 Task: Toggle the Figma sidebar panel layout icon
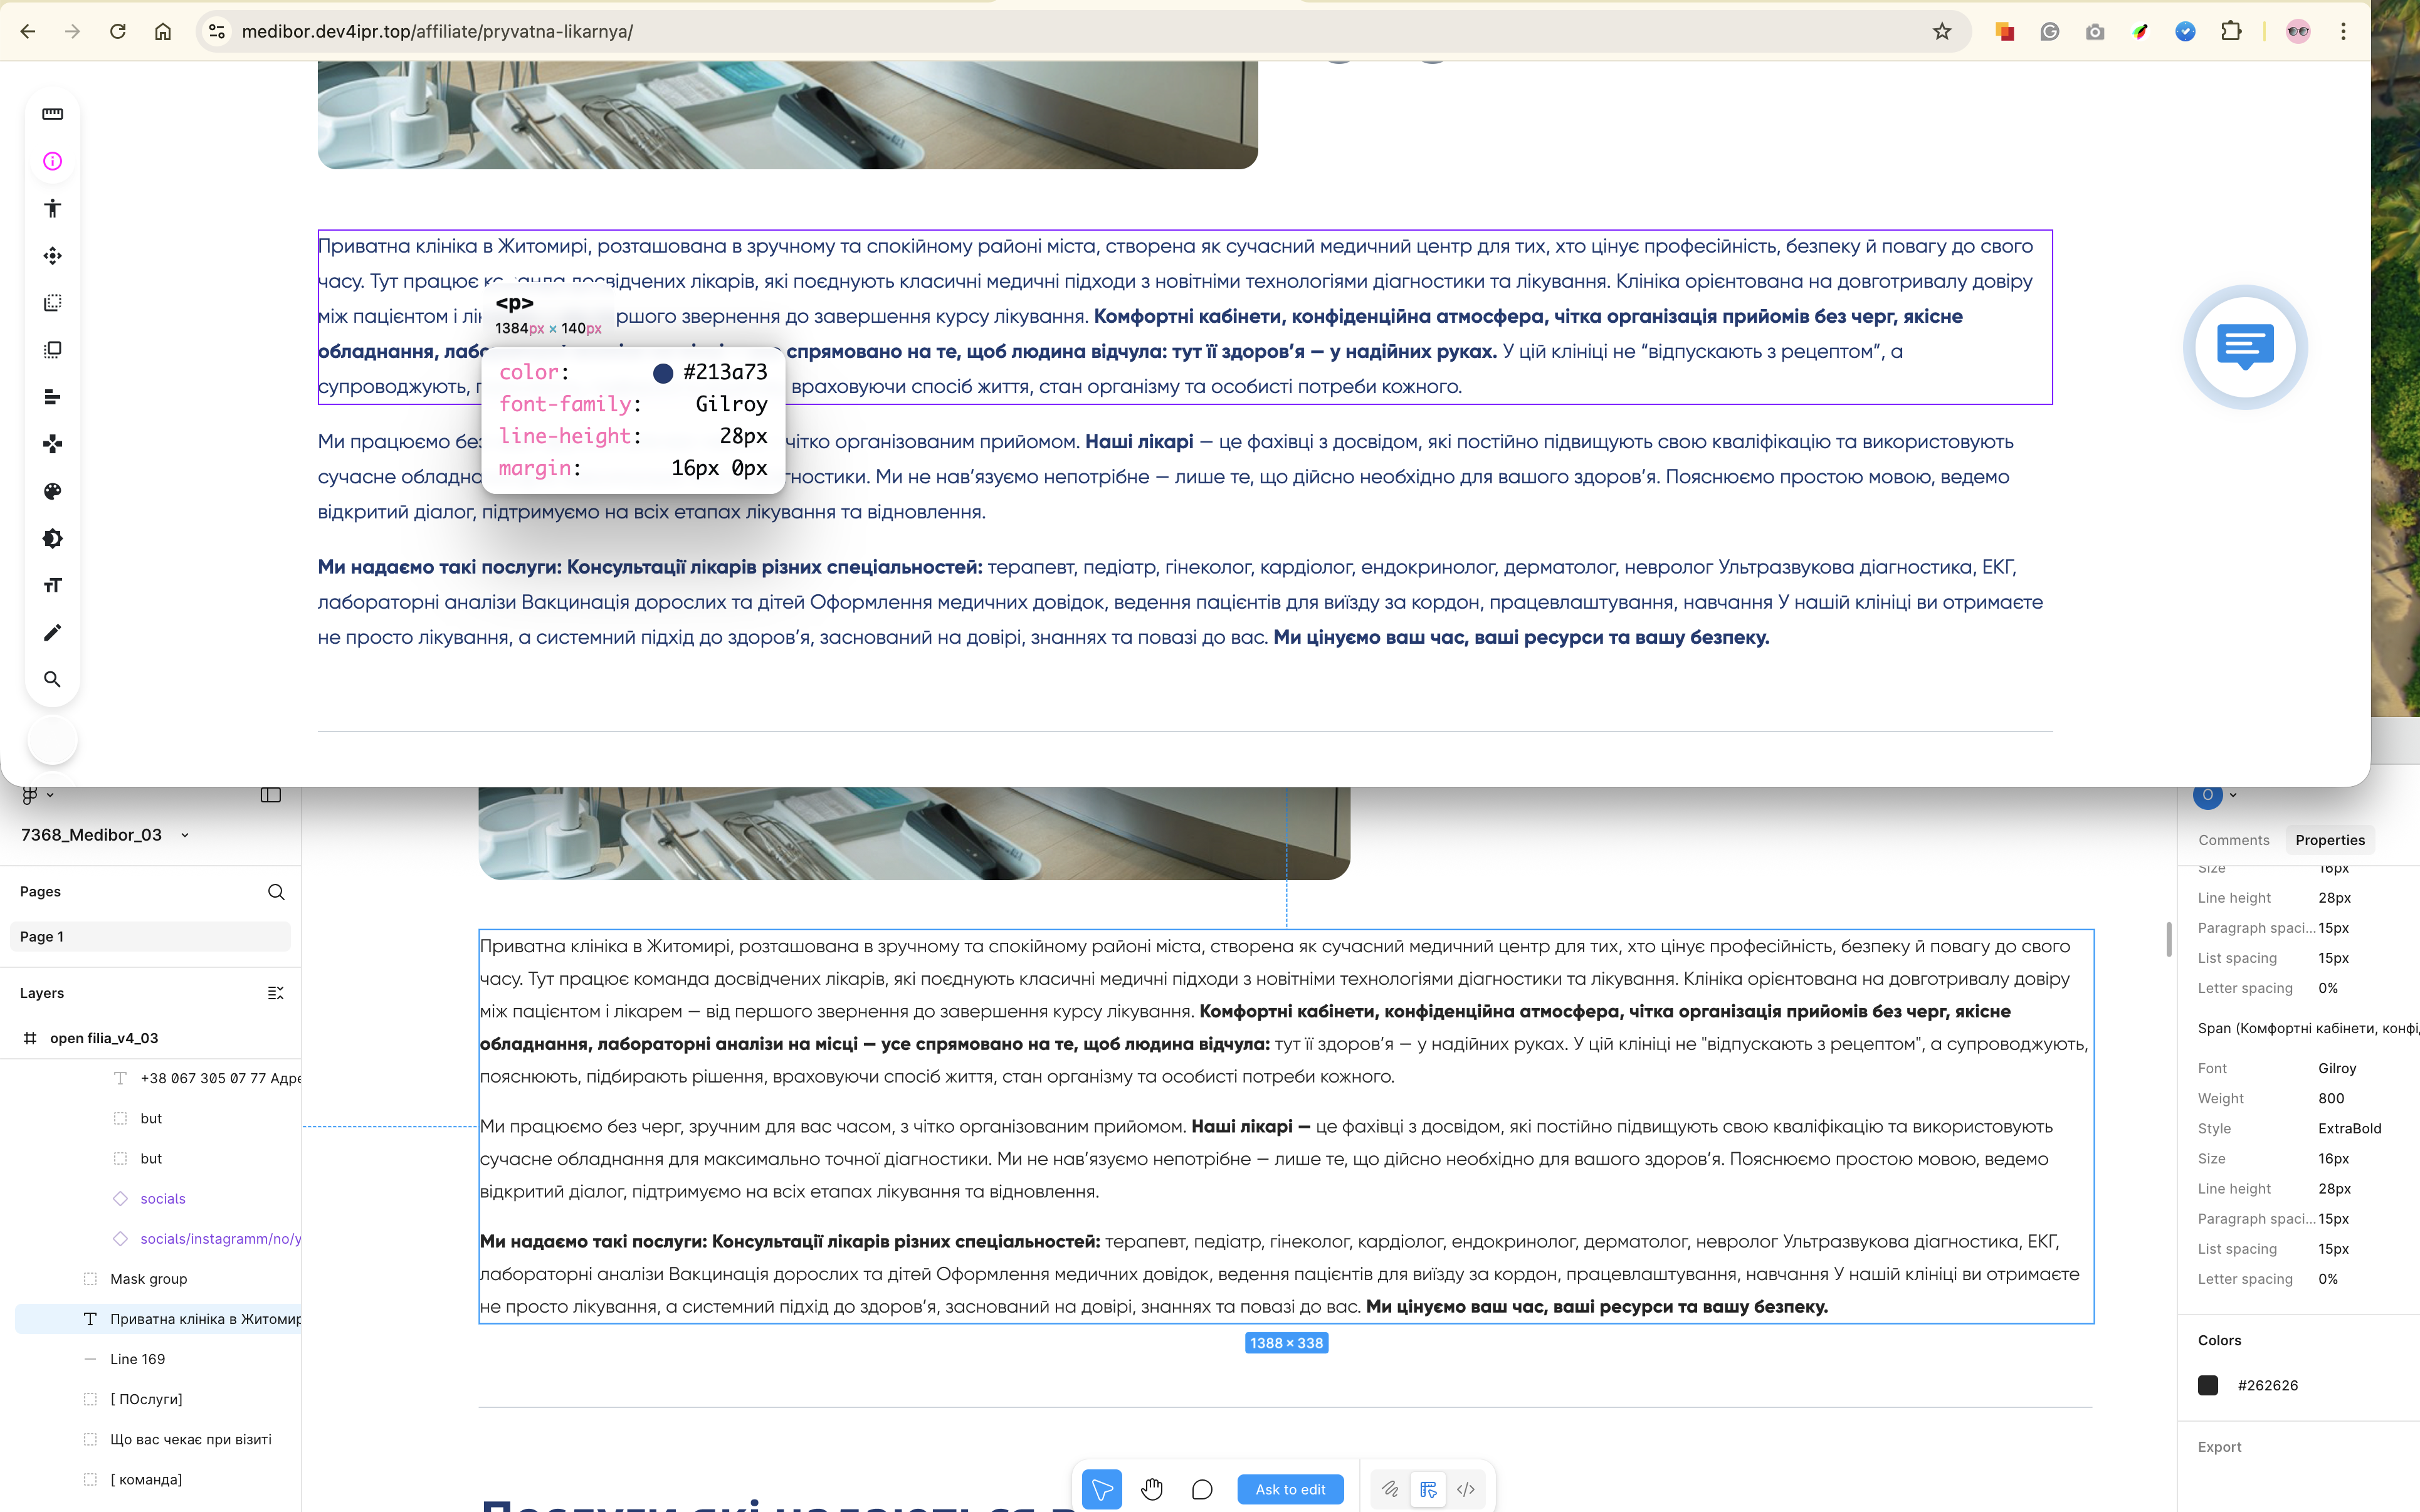click(x=270, y=795)
